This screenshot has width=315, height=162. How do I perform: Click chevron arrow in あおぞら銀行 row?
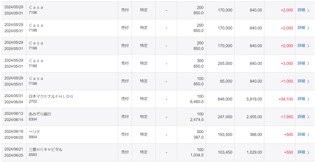pyautogui.click(x=308, y=117)
